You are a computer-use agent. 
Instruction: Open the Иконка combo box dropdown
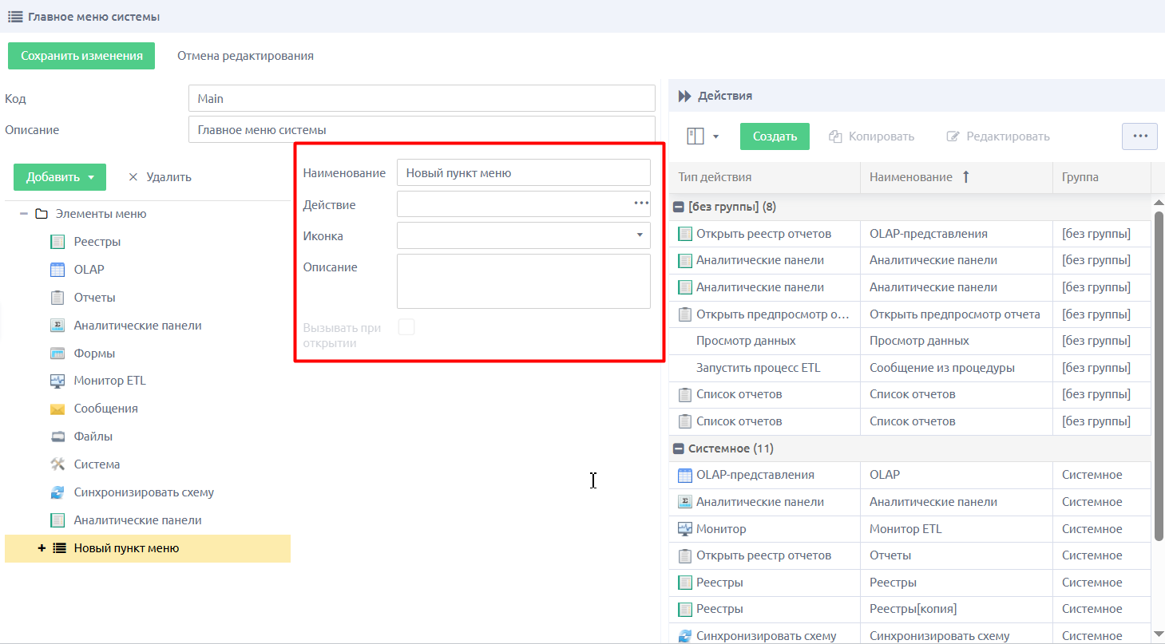pos(640,235)
